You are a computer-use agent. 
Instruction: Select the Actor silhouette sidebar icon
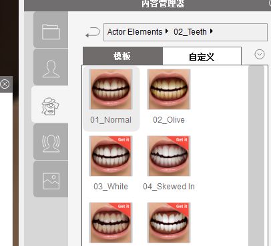(x=51, y=67)
